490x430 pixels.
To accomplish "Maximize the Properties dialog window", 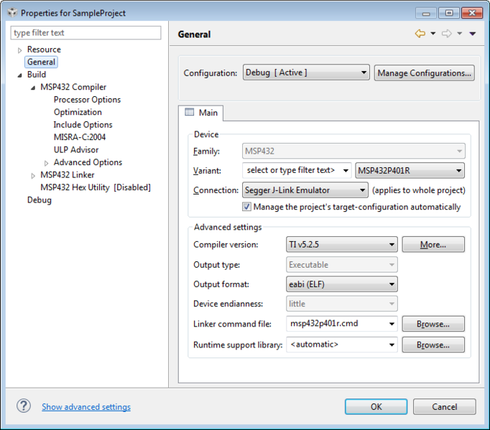I will (449, 13).
